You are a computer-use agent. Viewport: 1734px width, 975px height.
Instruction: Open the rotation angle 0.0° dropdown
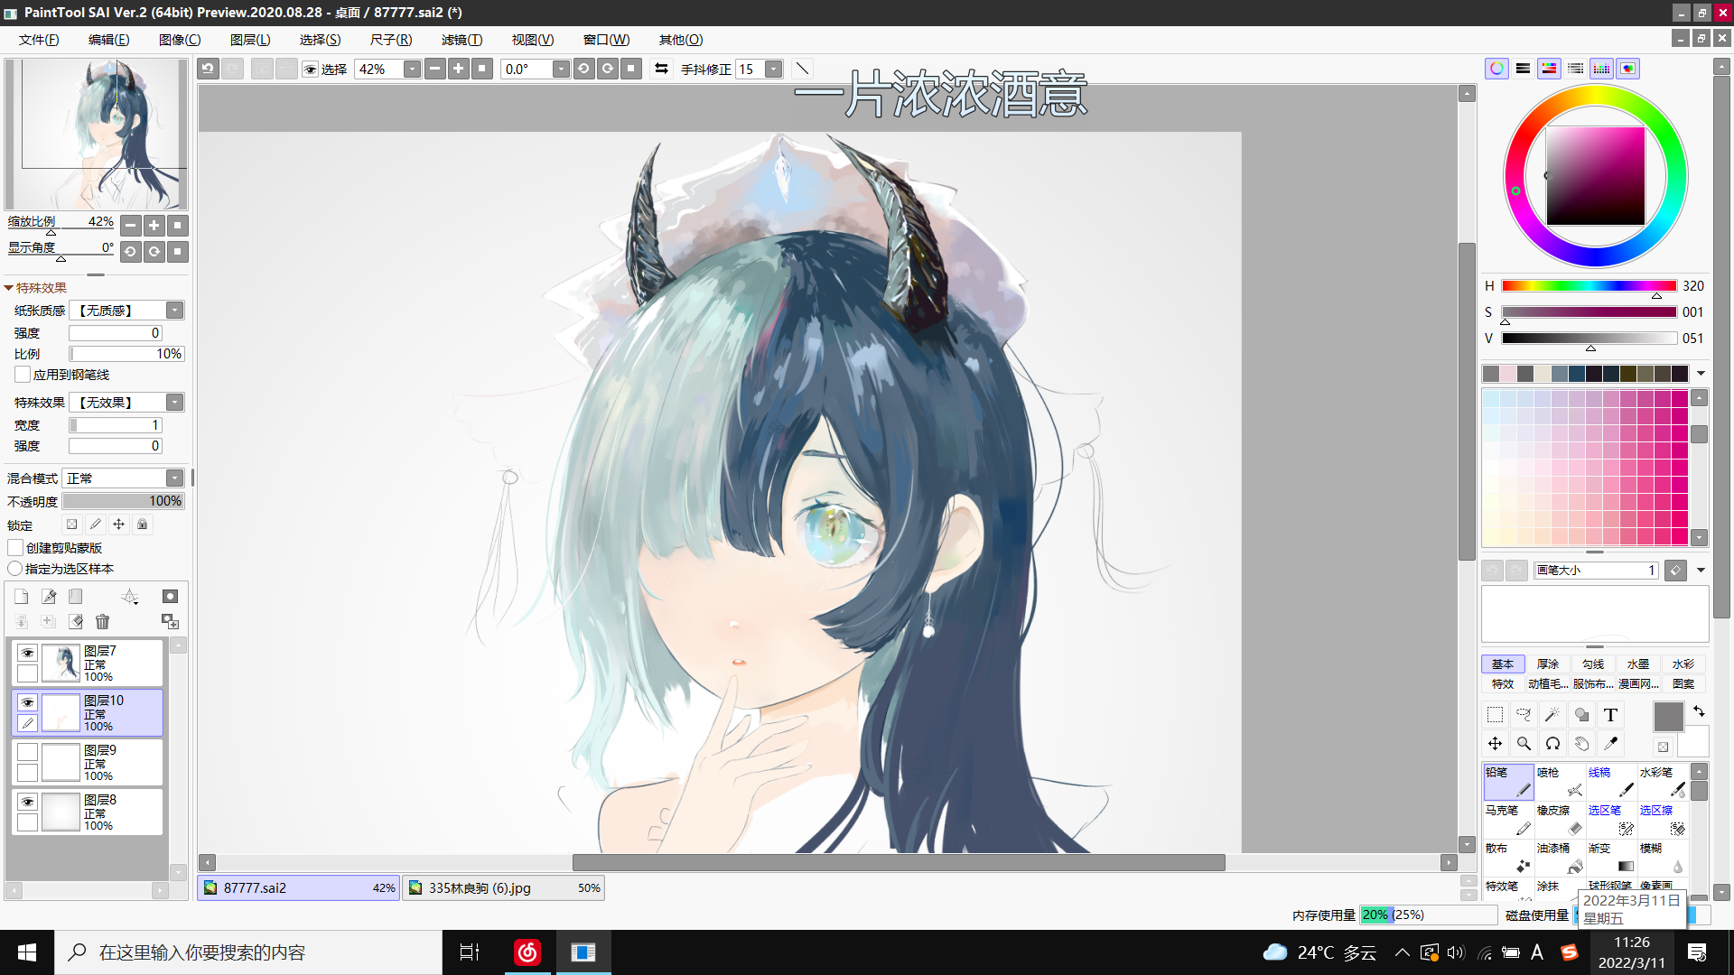561,70
